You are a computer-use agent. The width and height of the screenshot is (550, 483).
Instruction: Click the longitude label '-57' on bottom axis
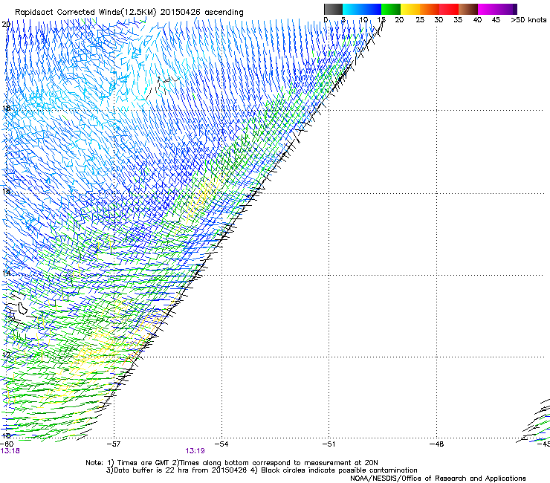pos(114,444)
